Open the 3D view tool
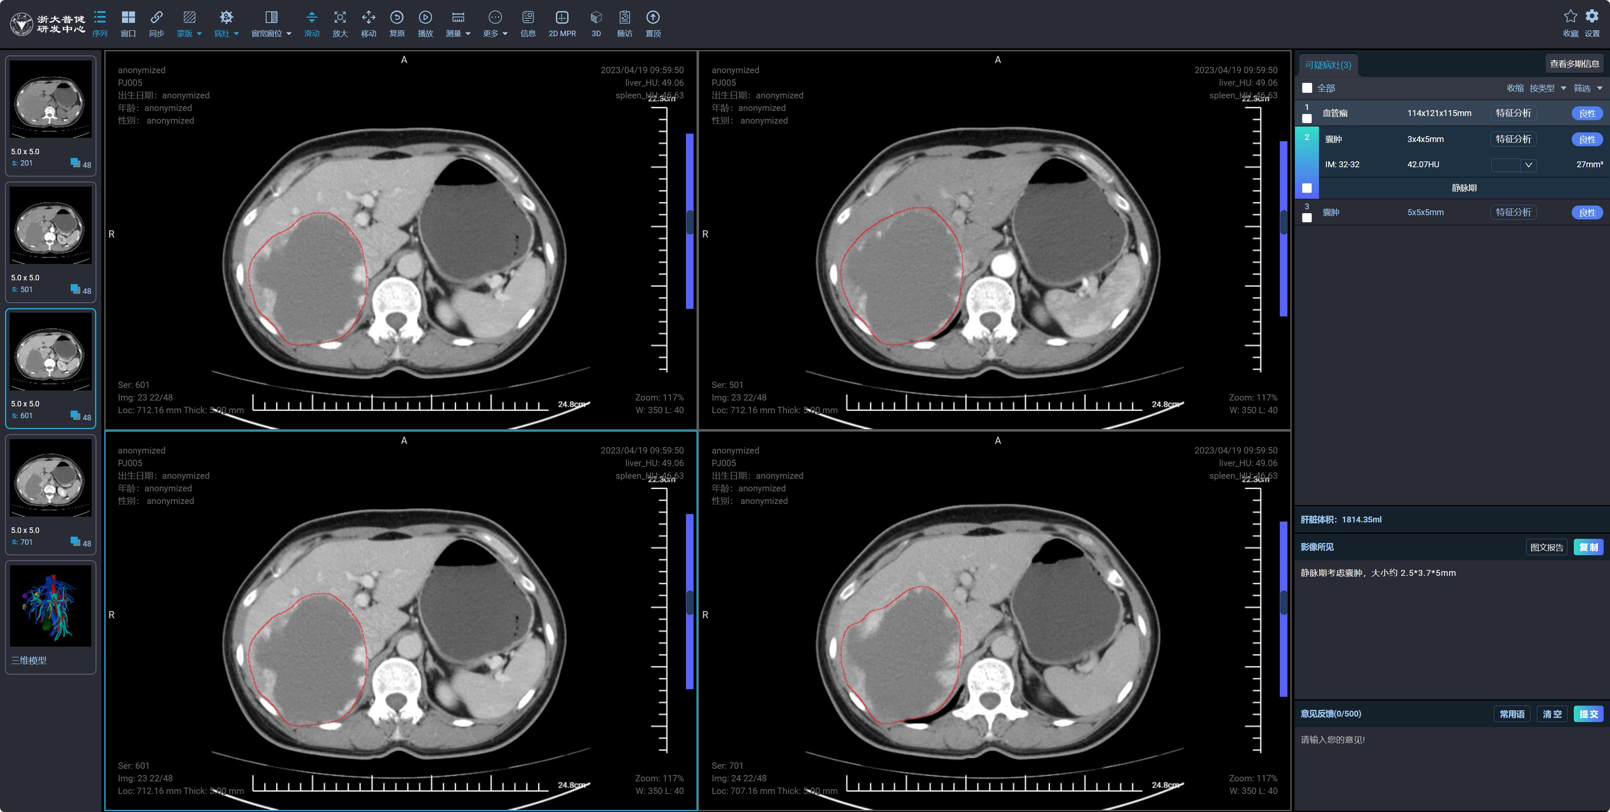The width and height of the screenshot is (1610, 812). point(596,18)
